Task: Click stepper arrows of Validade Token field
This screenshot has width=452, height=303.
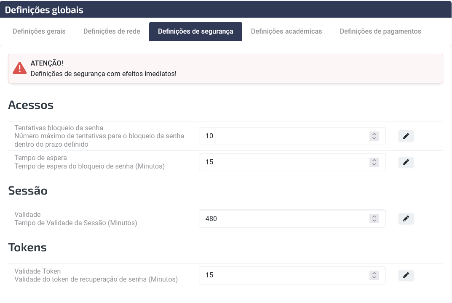Action: click(x=374, y=275)
